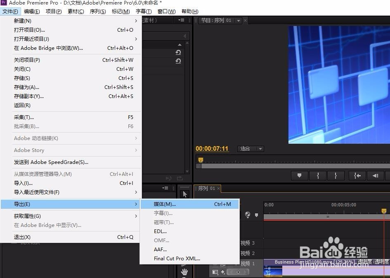
Task: Open the 窗口(W) menu
Action: (166, 12)
